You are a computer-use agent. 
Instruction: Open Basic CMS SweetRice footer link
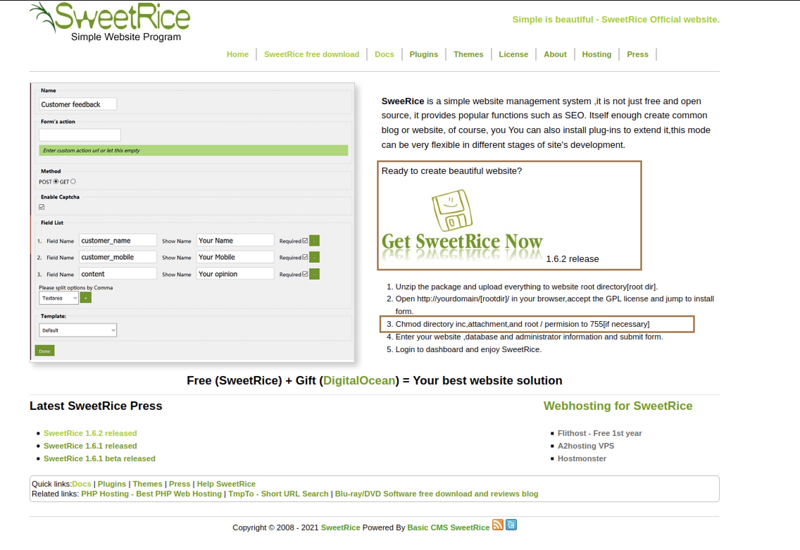448,527
